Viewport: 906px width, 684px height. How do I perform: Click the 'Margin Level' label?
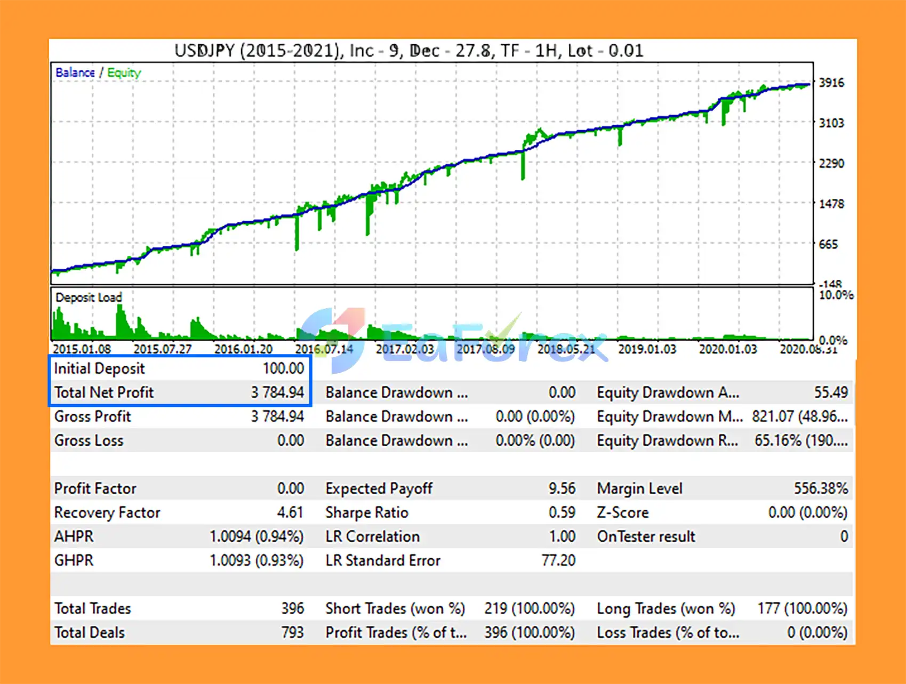pyautogui.click(x=639, y=488)
